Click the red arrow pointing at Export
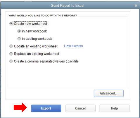 (20, 107)
